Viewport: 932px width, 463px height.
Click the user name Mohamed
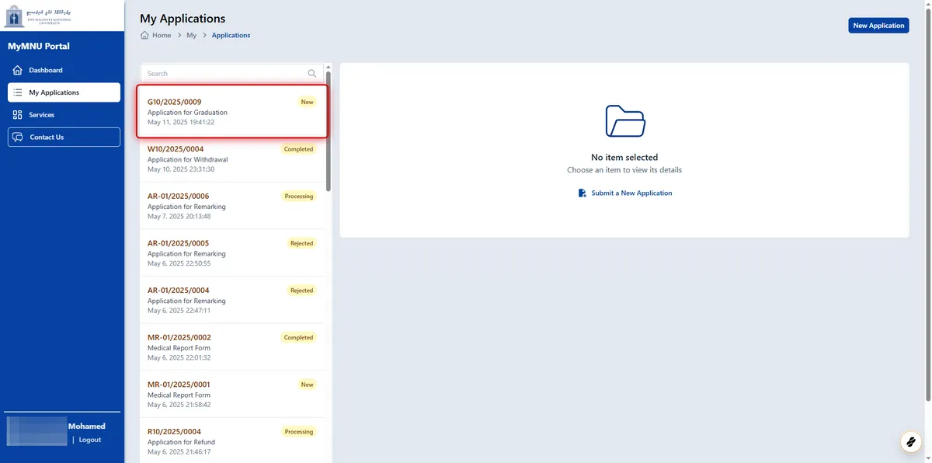point(87,426)
